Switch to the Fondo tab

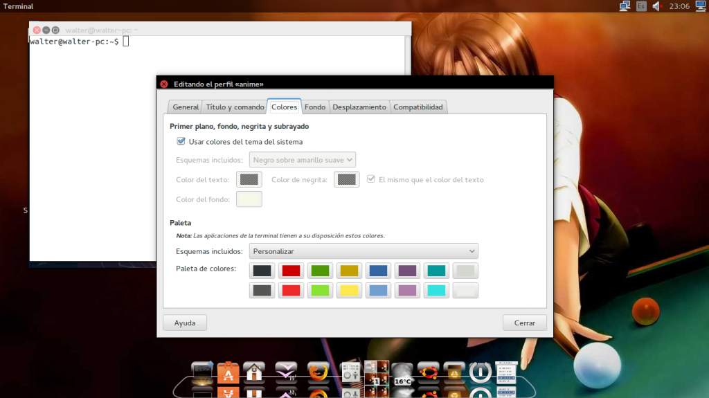(x=315, y=107)
